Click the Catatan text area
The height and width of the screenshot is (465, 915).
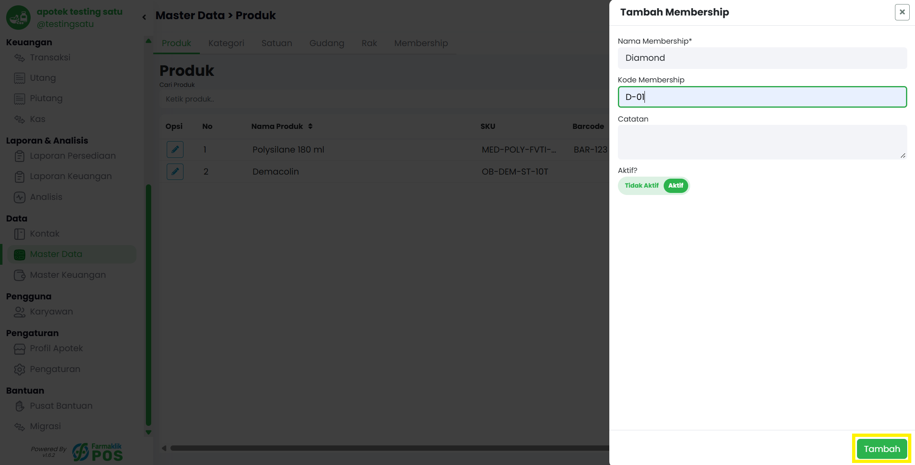click(x=762, y=142)
